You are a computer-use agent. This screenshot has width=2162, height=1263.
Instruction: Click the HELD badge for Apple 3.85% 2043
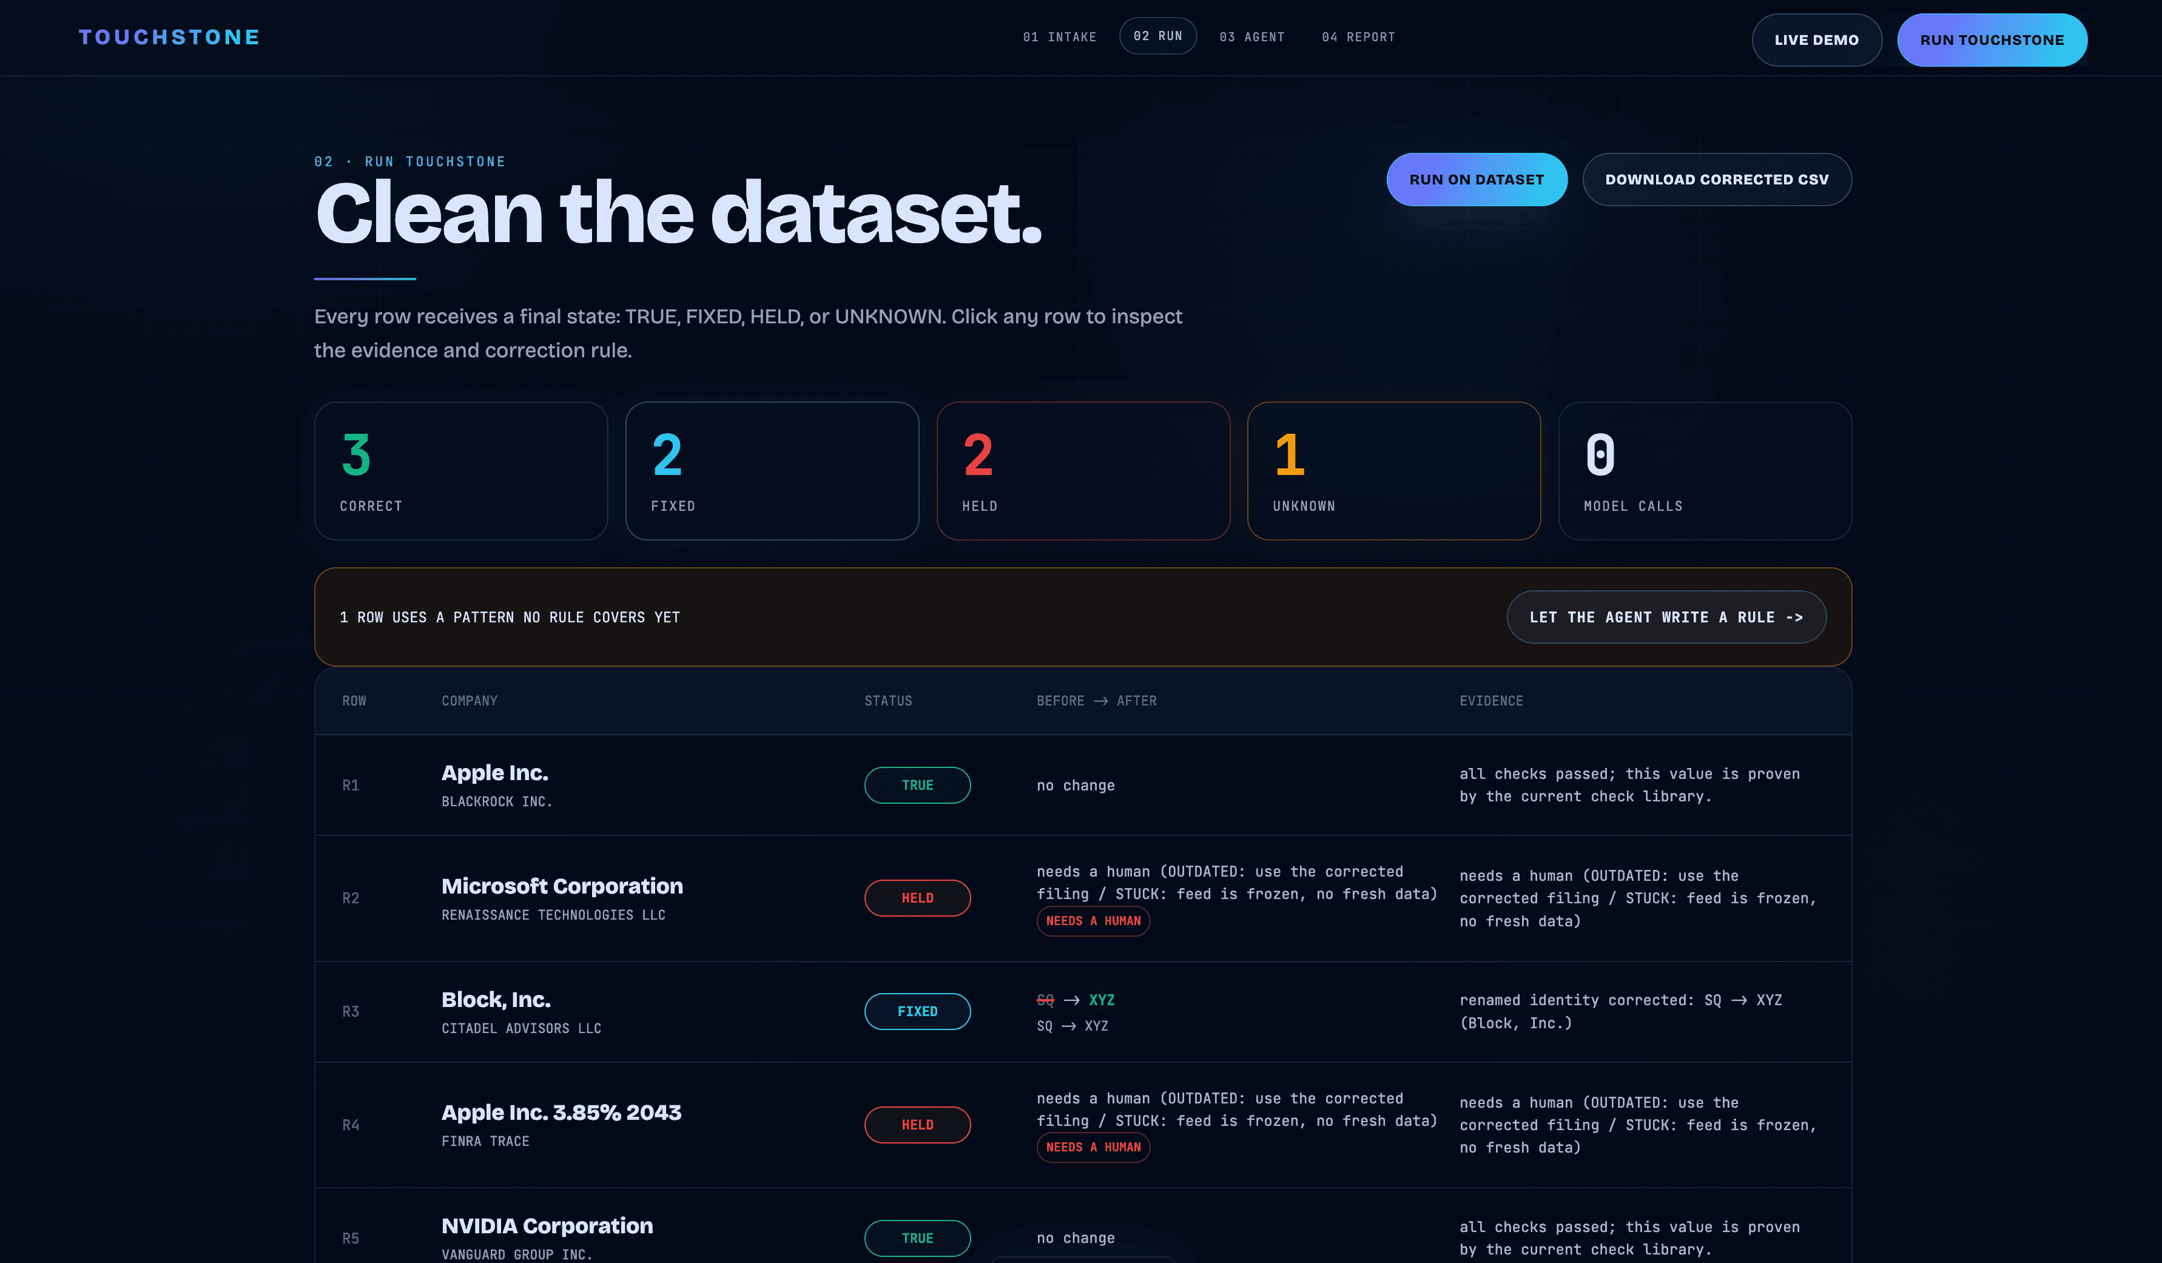click(x=917, y=1125)
